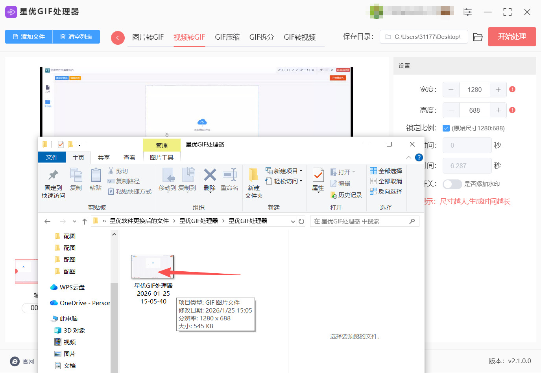Click 编辑 (edit) in the ribbon's open group
This screenshot has height=373, width=541.
point(340,184)
